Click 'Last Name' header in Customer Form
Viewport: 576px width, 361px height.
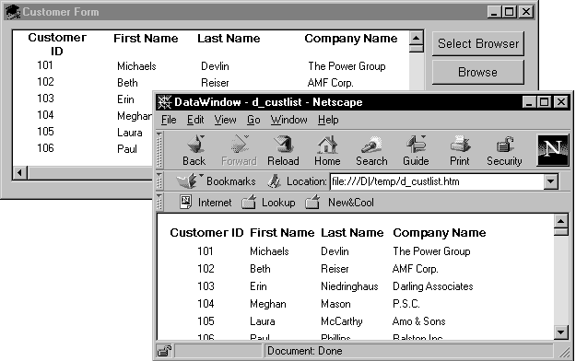click(x=229, y=38)
